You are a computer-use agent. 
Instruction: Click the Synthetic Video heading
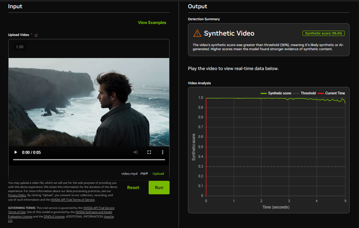point(229,33)
